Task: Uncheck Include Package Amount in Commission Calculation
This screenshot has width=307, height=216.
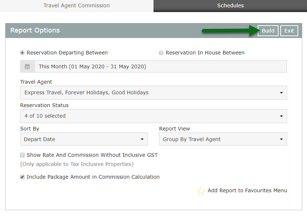Action: tap(22, 177)
